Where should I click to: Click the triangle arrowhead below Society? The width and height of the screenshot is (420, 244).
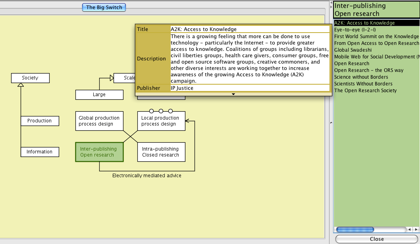pyautogui.click(x=21, y=85)
